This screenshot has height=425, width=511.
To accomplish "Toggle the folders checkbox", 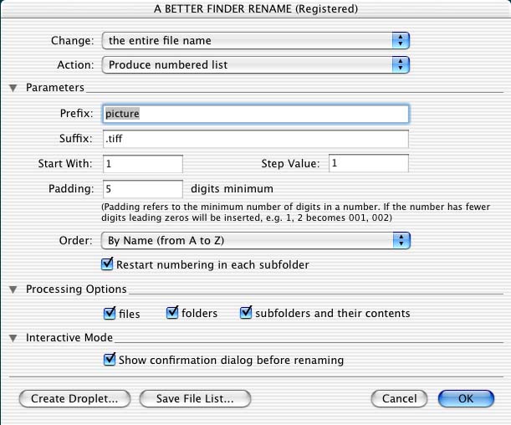I will point(172,313).
